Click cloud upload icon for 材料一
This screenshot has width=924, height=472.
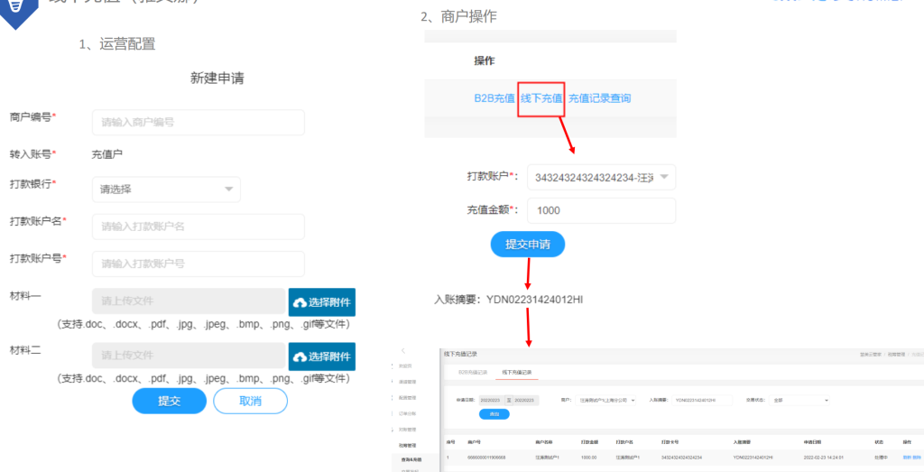[300, 303]
